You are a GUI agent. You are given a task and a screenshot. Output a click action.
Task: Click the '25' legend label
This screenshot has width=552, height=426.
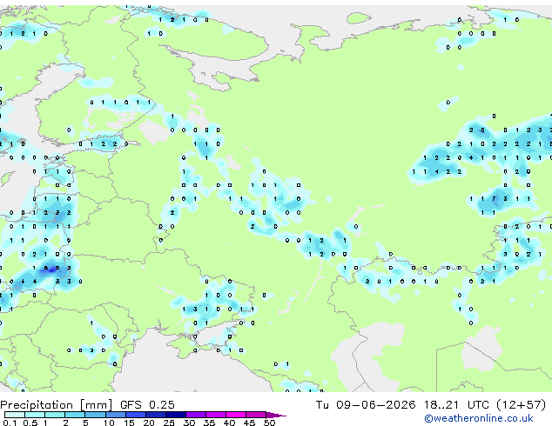pos(169,423)
